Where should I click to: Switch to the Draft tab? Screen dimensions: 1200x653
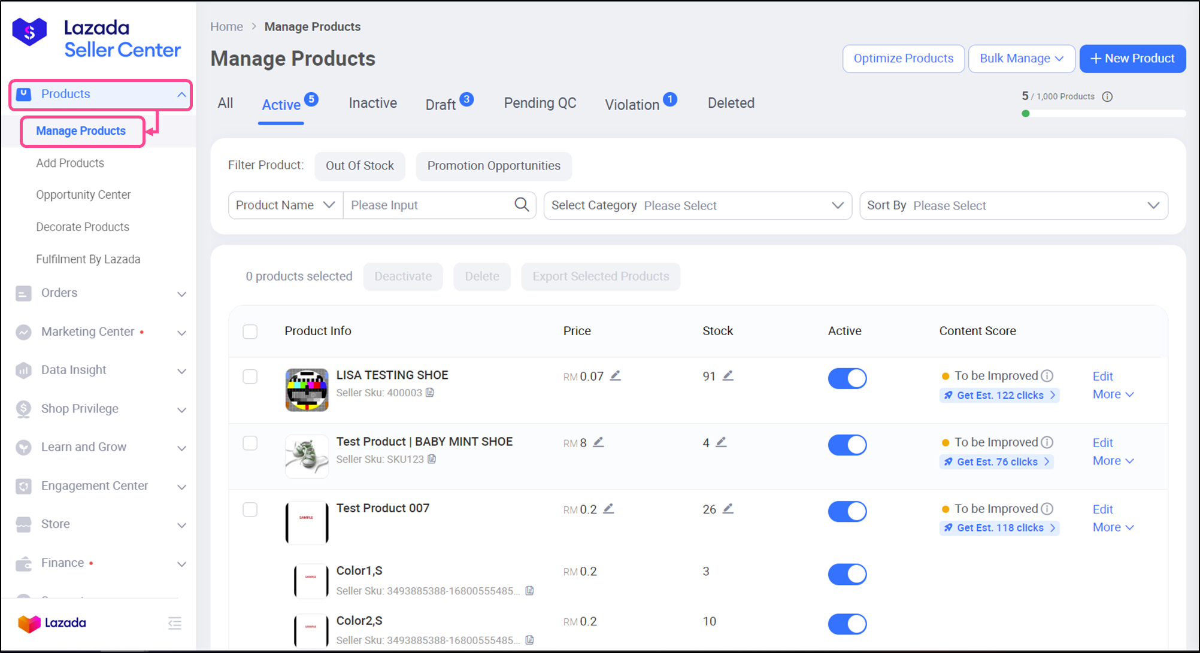click(441, 105)
